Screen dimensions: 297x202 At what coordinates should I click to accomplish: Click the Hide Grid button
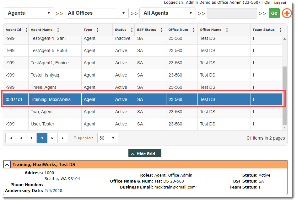[x=145, y=154]
